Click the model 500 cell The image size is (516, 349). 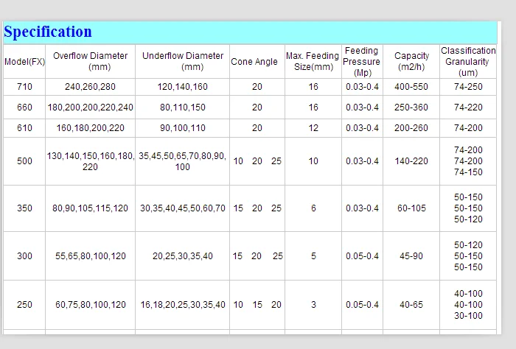(24, 161)
